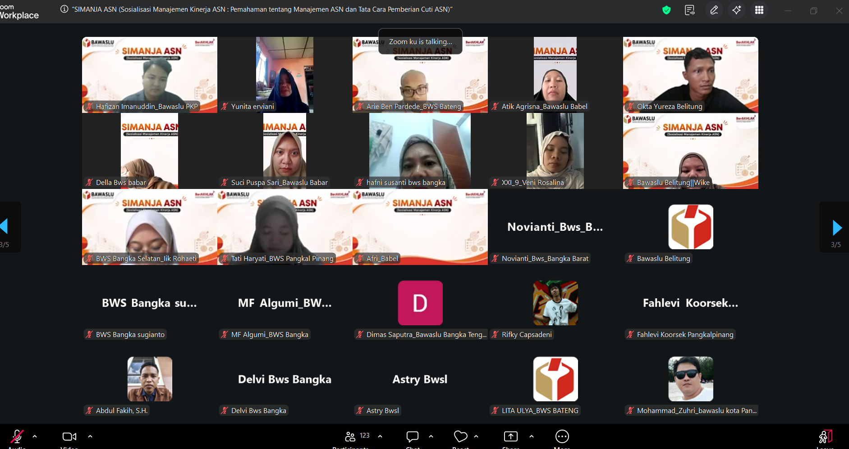This screenshot has width=849, height=449.
Task: Click LITA ULYA_BWS BATENG logo avatar
Action: [x=555, y=379]
